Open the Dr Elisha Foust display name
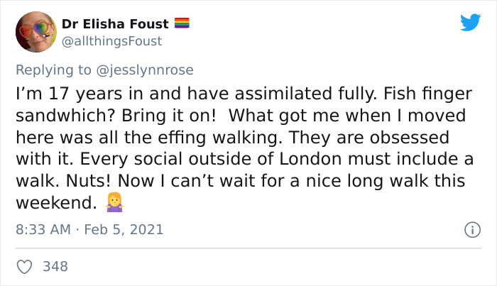 (x=116, y=24)
